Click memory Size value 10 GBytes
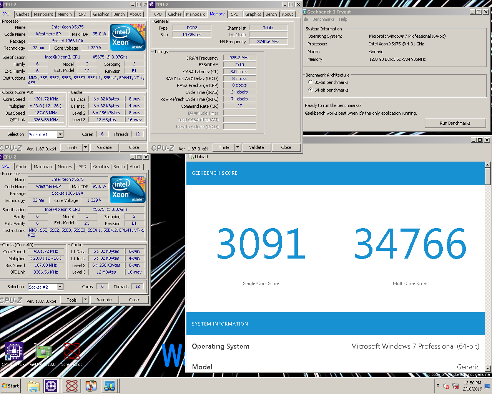This screenshot has width=492, height=394. (x=192, y=35)
